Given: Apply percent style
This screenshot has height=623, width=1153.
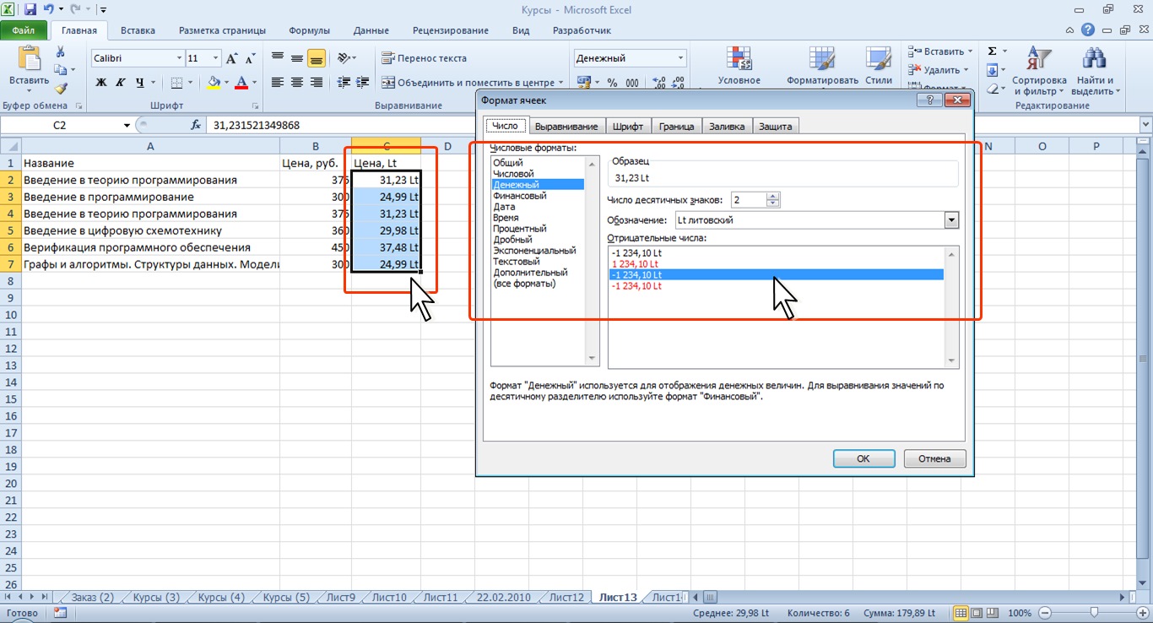Looking at the screenshot, I should pyautogui.click(x=612, y=83).
